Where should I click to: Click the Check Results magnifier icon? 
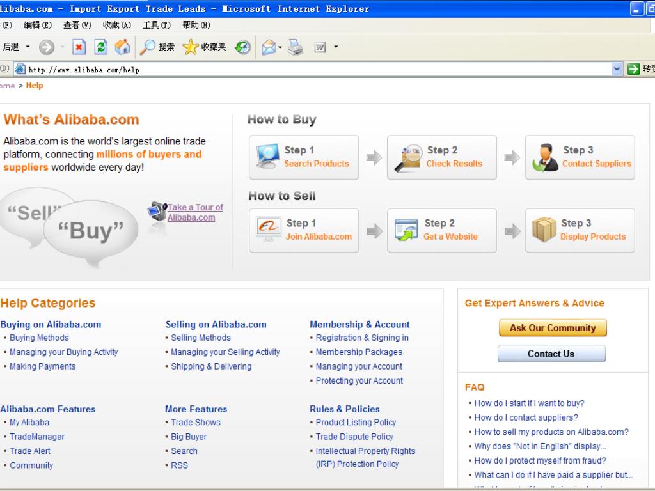(407, 158)
